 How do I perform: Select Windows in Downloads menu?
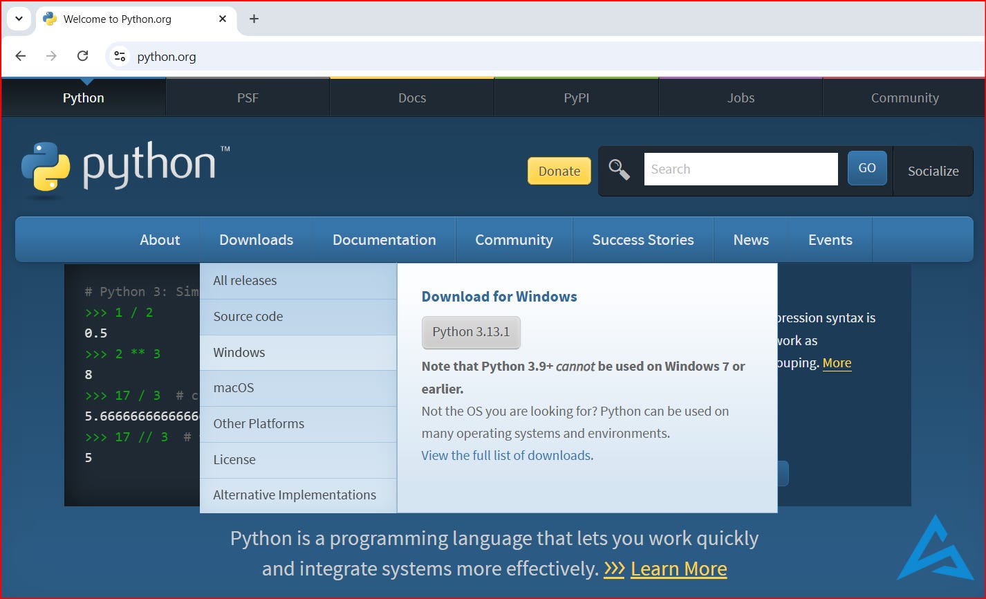click(298, 353)
